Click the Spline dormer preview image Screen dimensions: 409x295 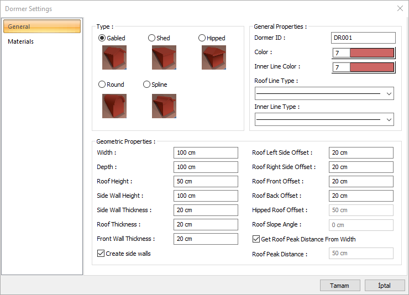click(x=164, y=106)
